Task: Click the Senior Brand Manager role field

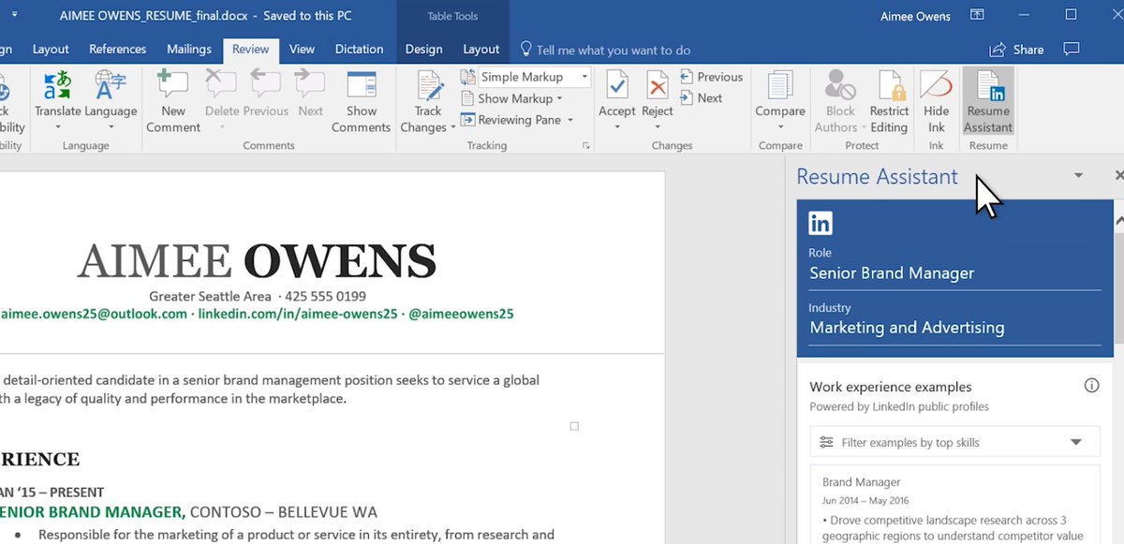Action: [x=955, y=273]
